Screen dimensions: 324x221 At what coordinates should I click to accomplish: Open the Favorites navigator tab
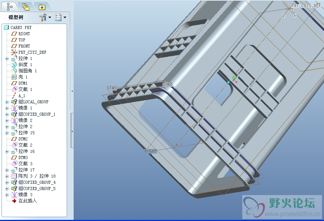[x=42, y=7]
